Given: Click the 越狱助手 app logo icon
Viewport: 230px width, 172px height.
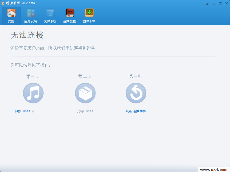Looking at the screenshot, I should (x=3, y=3).
